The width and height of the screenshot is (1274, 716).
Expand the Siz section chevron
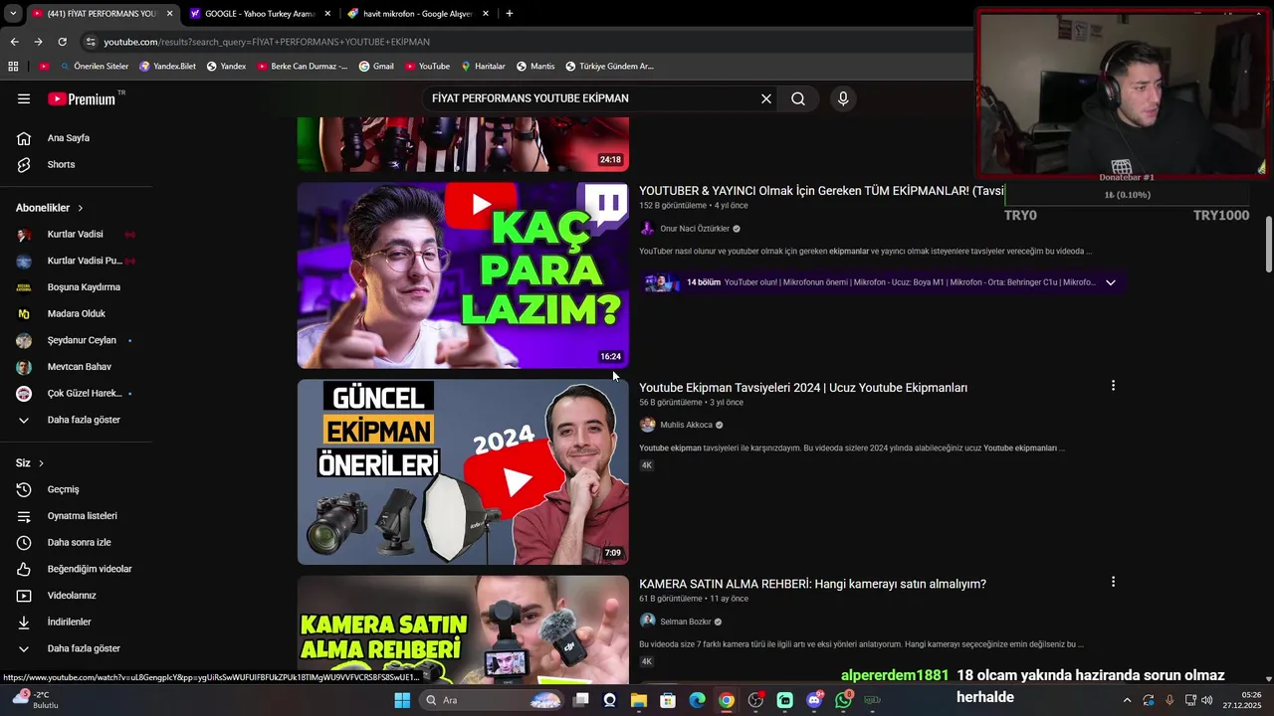[x=41, y=463]
